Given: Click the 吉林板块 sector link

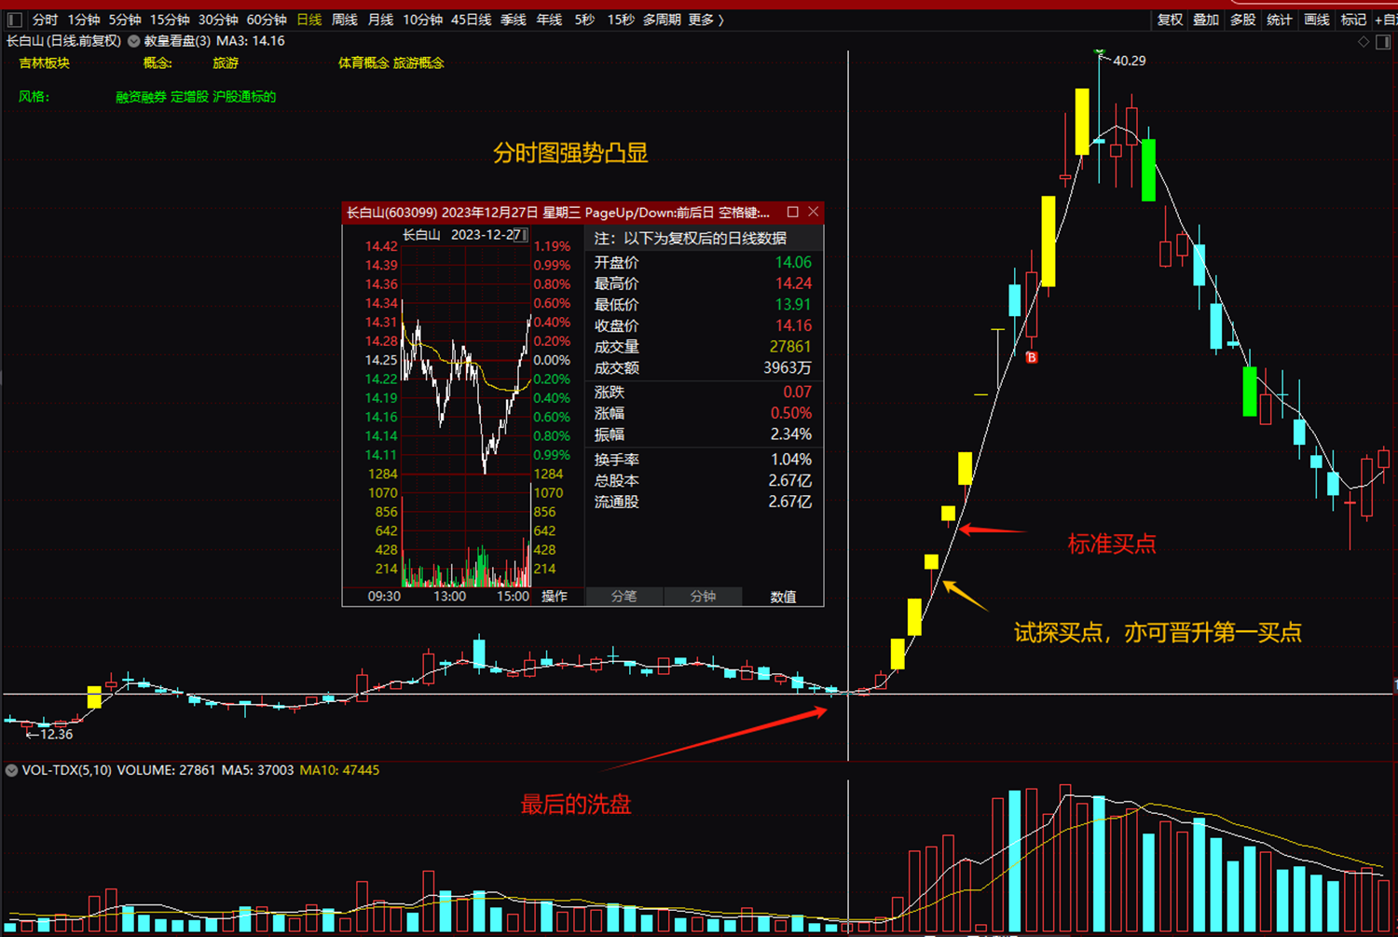Looking at the screenshot, I should point(45,63).
